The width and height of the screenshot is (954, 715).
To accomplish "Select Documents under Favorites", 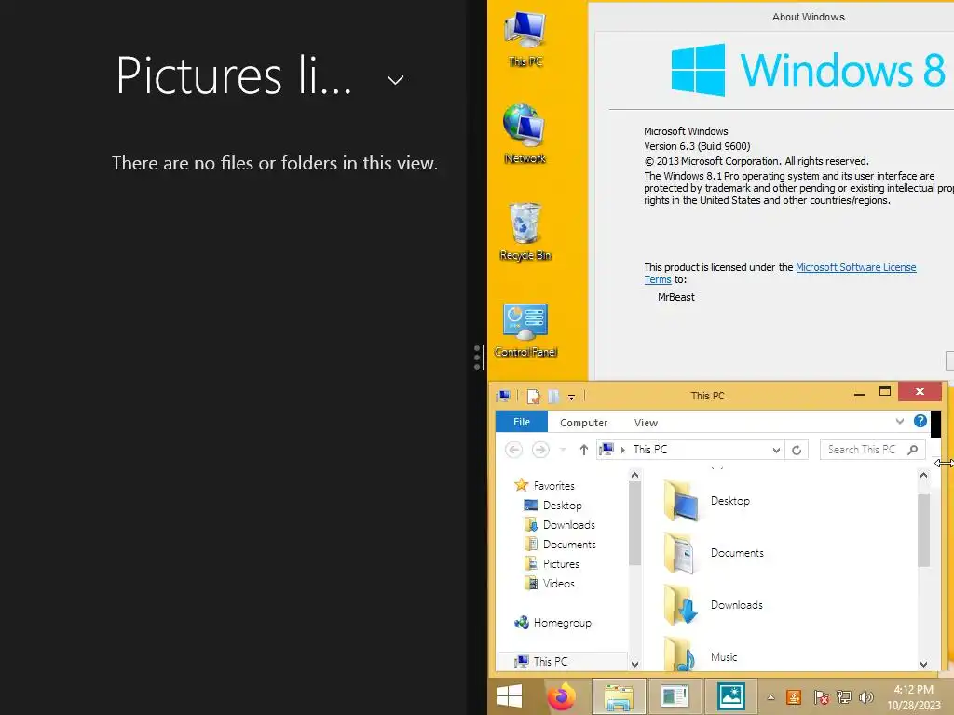I will [560, 544].
